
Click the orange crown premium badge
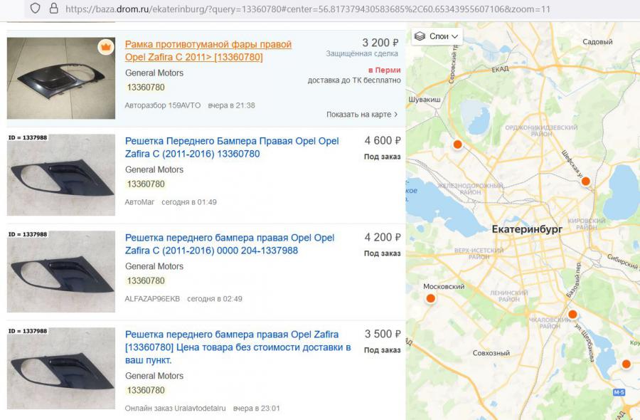[x=106, y=48]
